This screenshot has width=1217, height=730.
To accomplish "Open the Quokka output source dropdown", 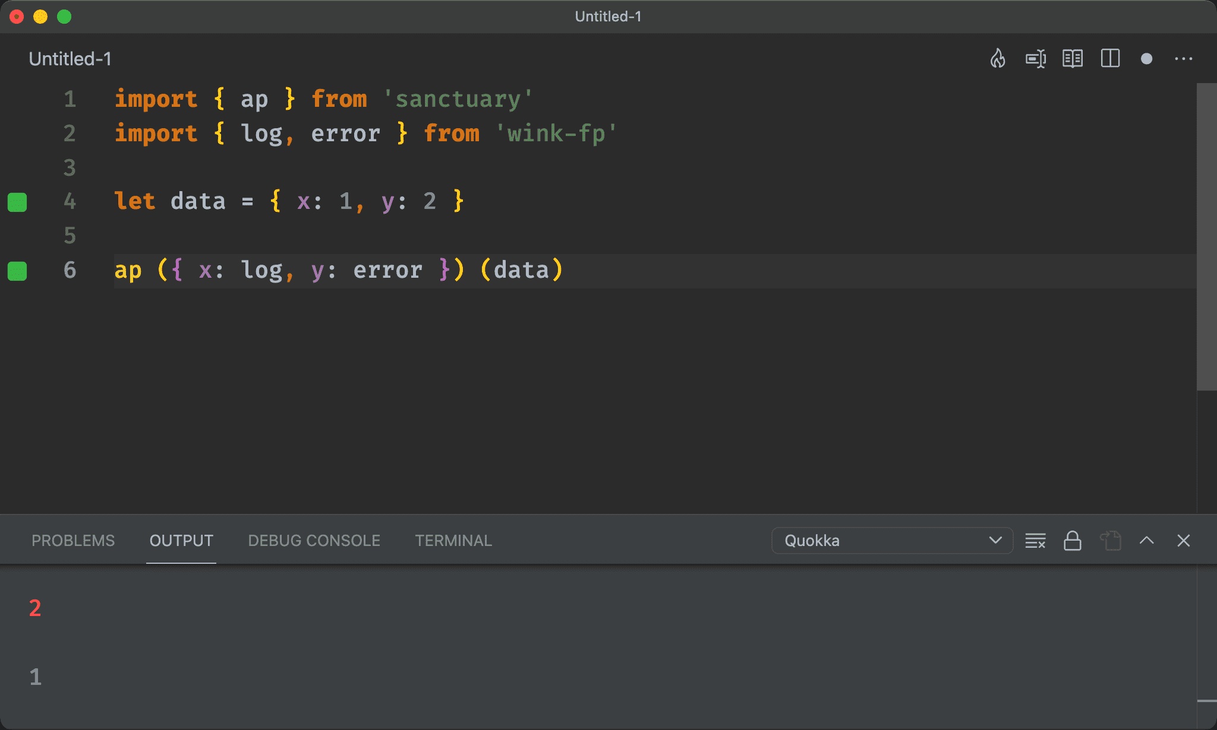I will 890,540.
